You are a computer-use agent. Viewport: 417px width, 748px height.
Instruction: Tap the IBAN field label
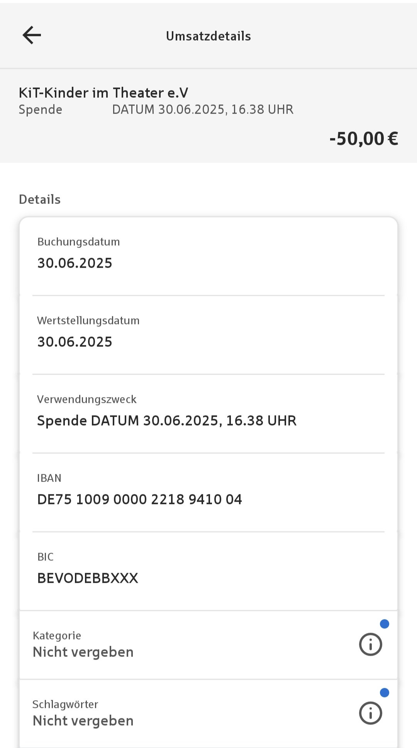click(49, 478)
